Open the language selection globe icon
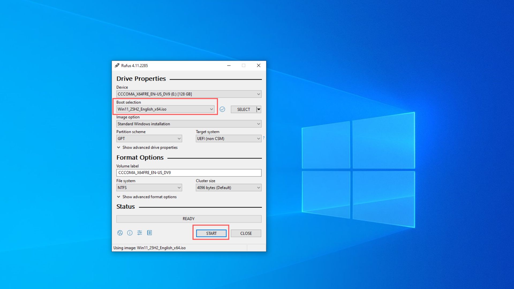This screenshot has height=289, width=514. coord(120,233)
